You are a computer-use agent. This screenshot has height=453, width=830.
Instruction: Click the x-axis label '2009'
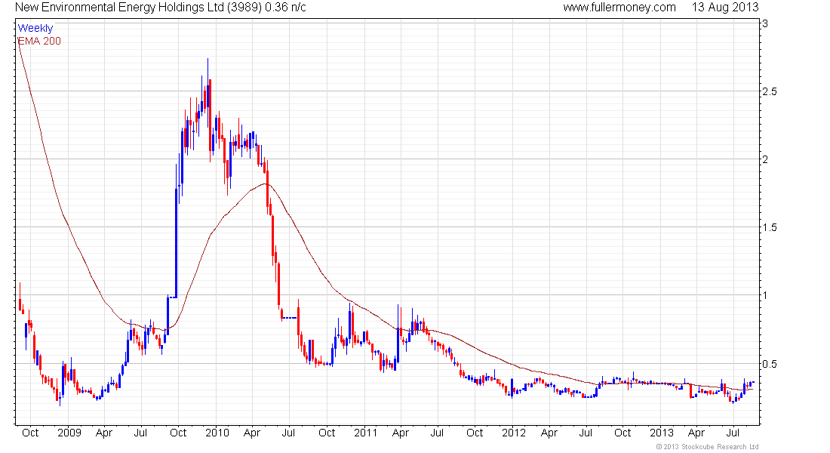tap(69, 433)
